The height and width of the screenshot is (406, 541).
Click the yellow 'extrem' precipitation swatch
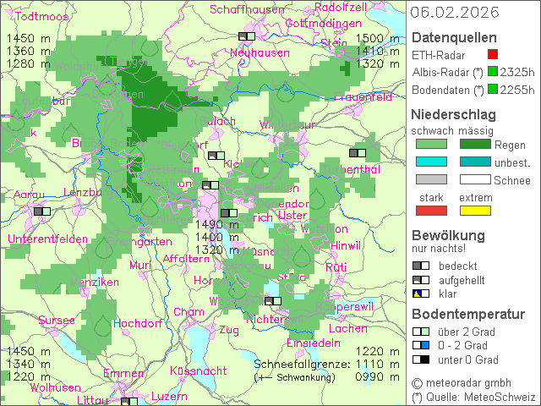tap(475, 211)
